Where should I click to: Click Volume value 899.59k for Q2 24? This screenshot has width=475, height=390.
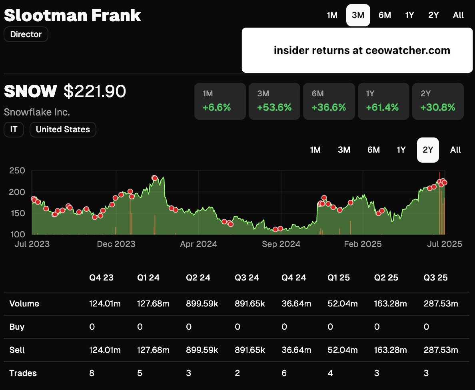click(202, 304)
